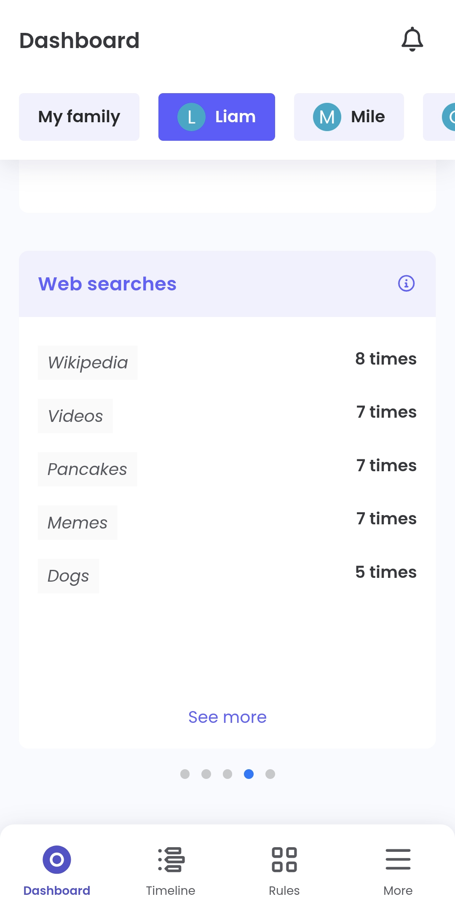Click Liam's avatar circle
This screenshot has width=455, height=918.
coord(192,116)
